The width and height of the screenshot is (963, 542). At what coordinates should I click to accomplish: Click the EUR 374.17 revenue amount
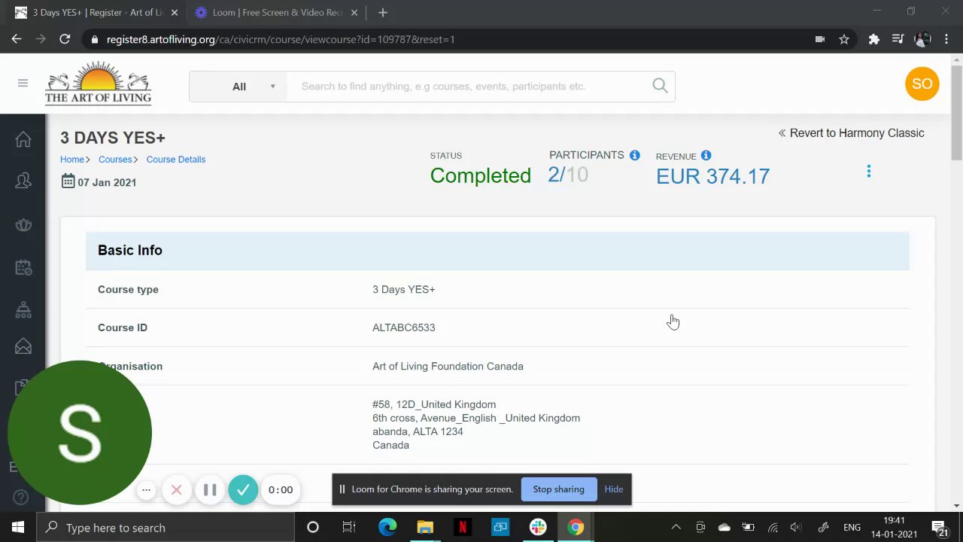coord(712,176)
